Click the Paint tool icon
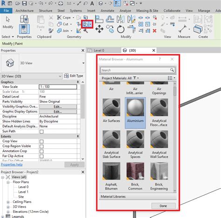Image resolution: width=221 pixels, height=218 pixels. 85,24
